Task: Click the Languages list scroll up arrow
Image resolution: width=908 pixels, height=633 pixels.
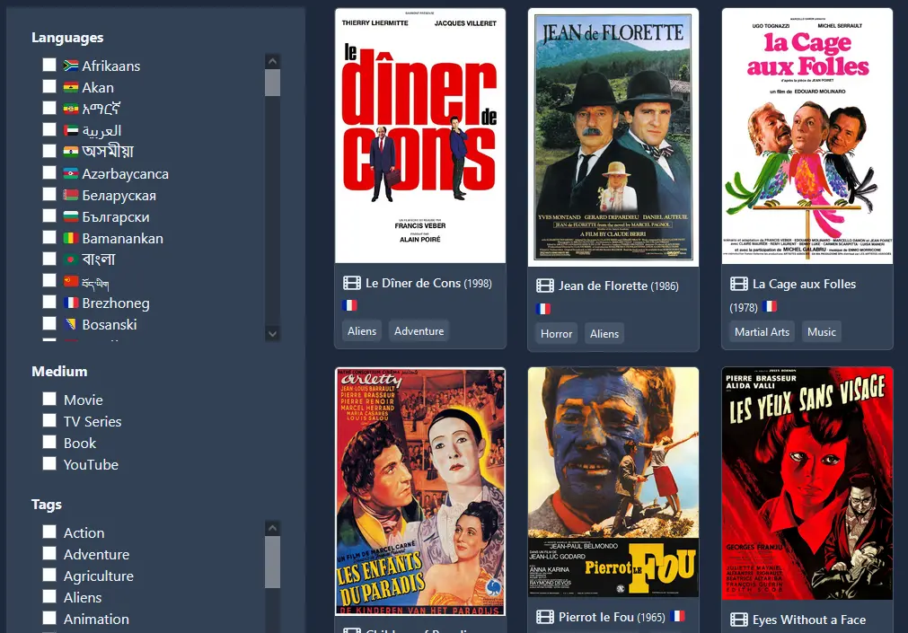Action: coord(273,61)
